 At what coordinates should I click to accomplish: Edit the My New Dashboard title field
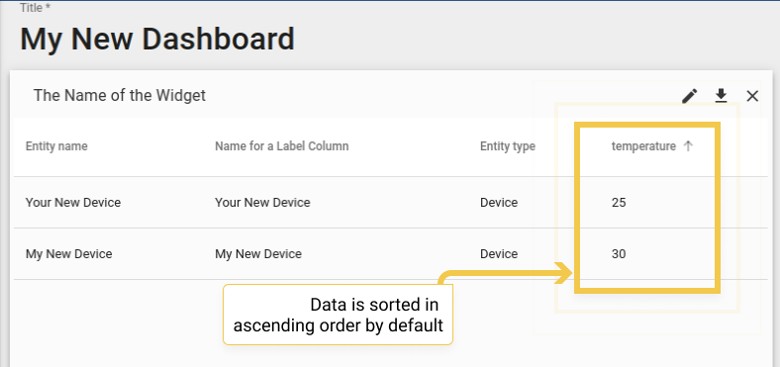tap(157, 39)
